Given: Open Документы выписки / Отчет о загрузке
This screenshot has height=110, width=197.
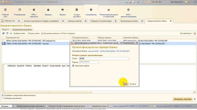Looking at the screenshot, I should (x=58, y=33).
